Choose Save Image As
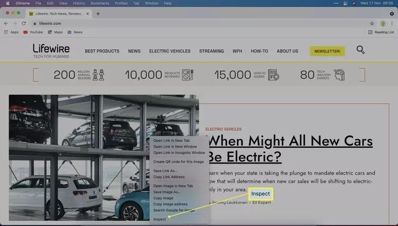Screen dimensions: 398x226 pyautogui.click(x=167, y=192)
